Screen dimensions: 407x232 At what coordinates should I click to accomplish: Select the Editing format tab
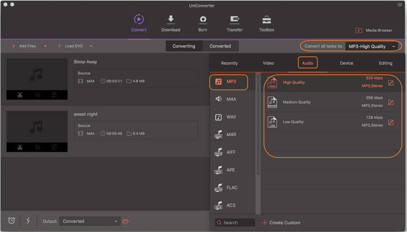385,63
